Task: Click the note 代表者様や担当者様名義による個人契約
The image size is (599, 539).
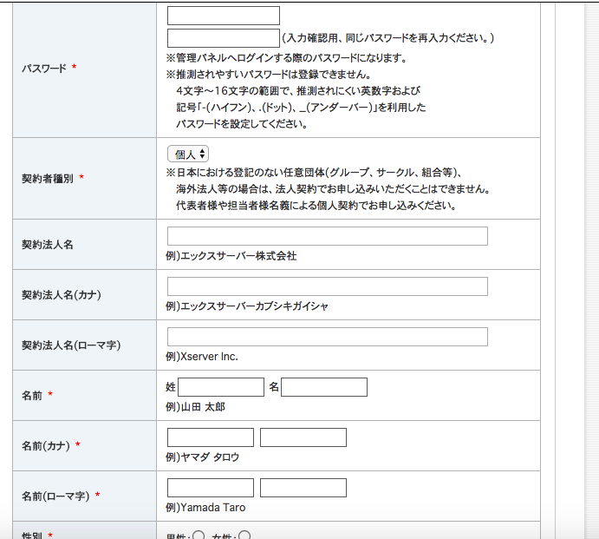Action: coord(316,206)
